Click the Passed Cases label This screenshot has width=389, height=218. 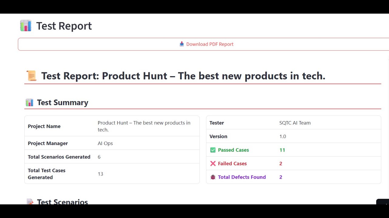233,150
